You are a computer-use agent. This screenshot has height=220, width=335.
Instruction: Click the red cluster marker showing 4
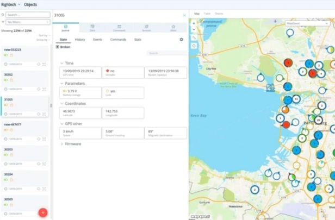click(288, 63)
